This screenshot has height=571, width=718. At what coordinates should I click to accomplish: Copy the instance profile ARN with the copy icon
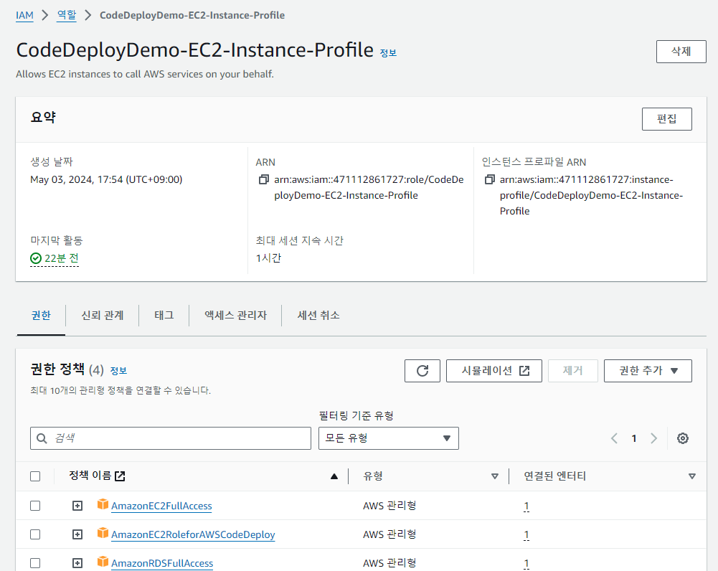489,179
